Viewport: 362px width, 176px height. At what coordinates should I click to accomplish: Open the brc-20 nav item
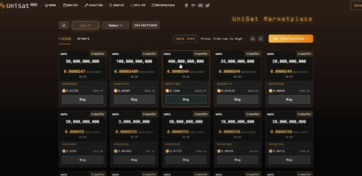tap(138, 5)
